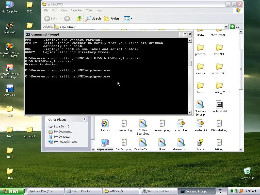260x195 pixels.
Task: Launch MyPal 68 browser shortcut
Action: 10,28
